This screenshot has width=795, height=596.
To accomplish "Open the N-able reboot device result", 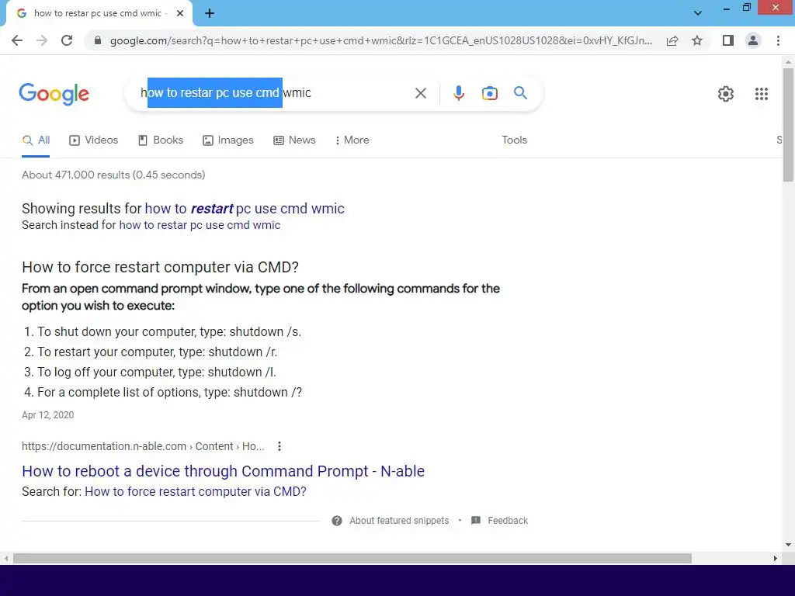I will pos(223,471).
